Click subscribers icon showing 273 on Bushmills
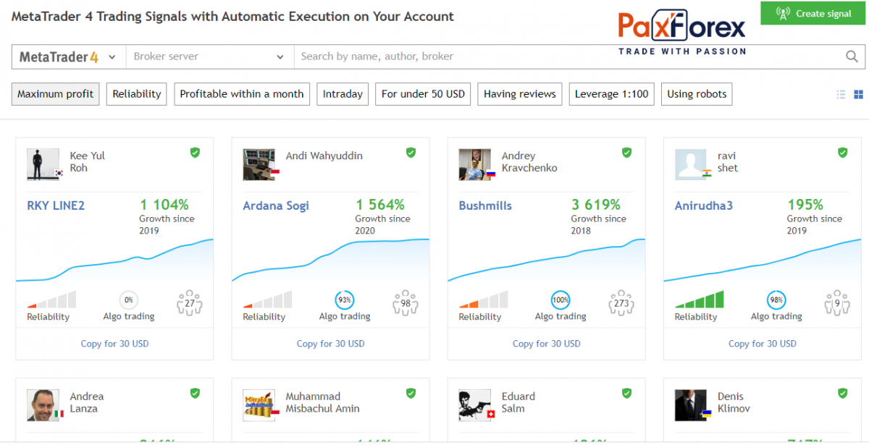Image resolution: width=869 pixels, height=445 pixels. tap(621, 303)
